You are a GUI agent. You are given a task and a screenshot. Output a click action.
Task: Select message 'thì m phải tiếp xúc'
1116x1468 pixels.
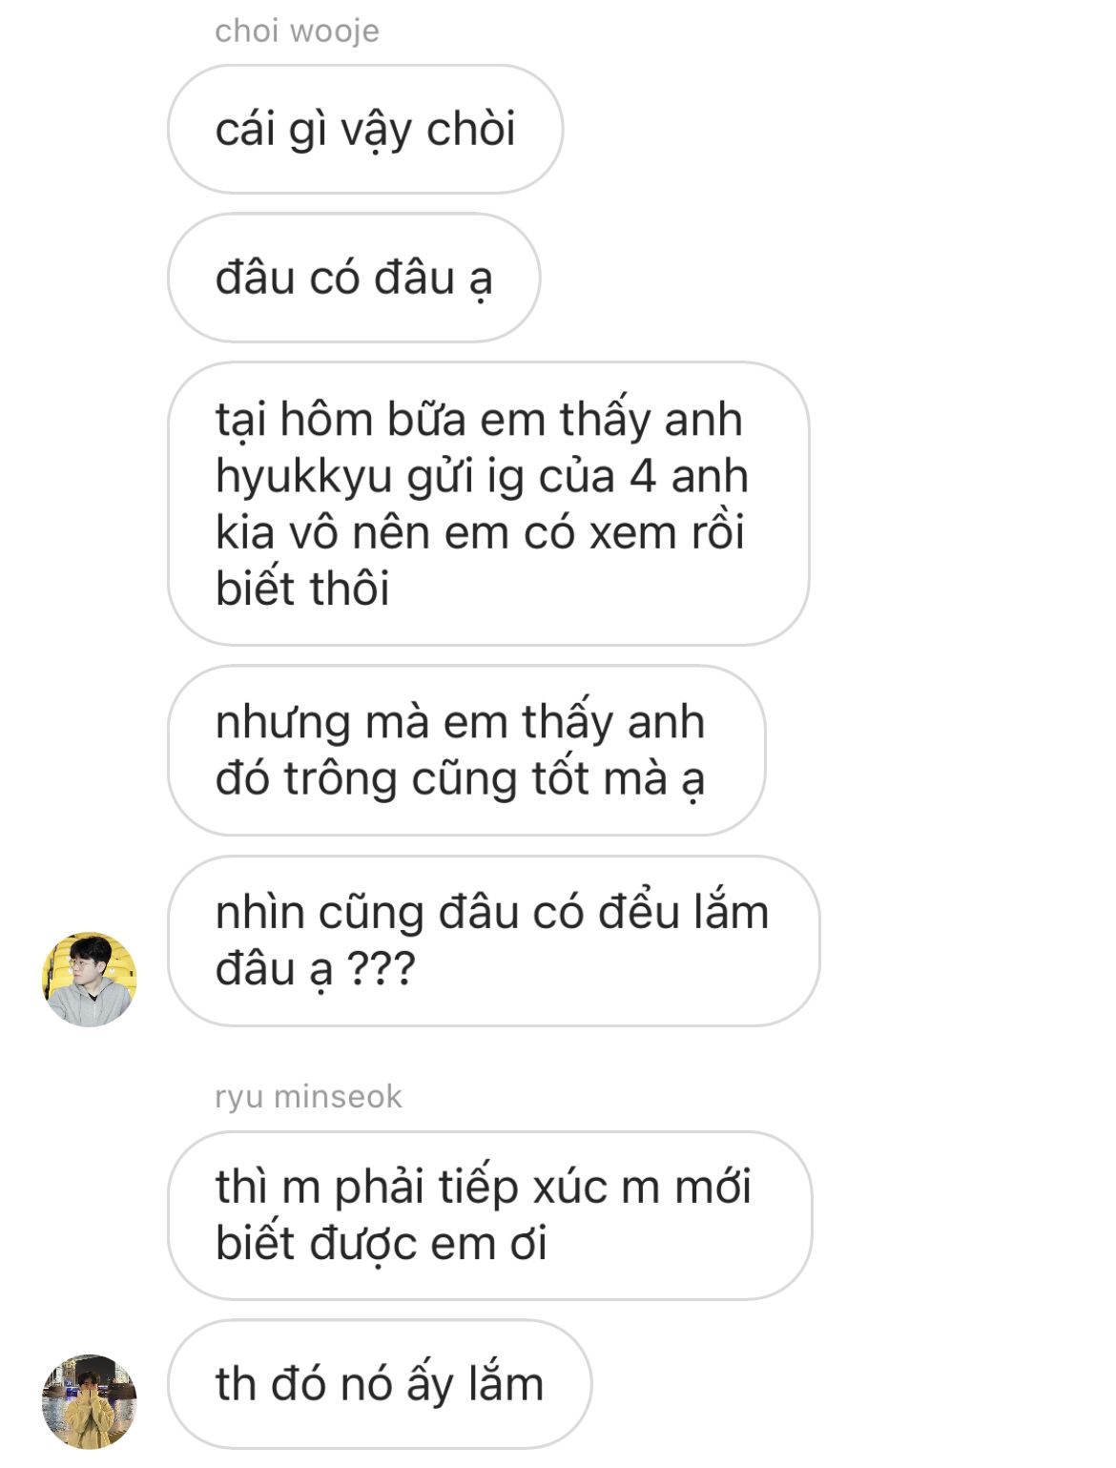coord(489,1216)
